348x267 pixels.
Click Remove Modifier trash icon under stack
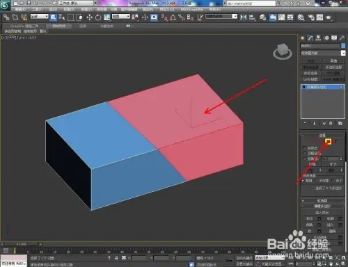(331, 123)
